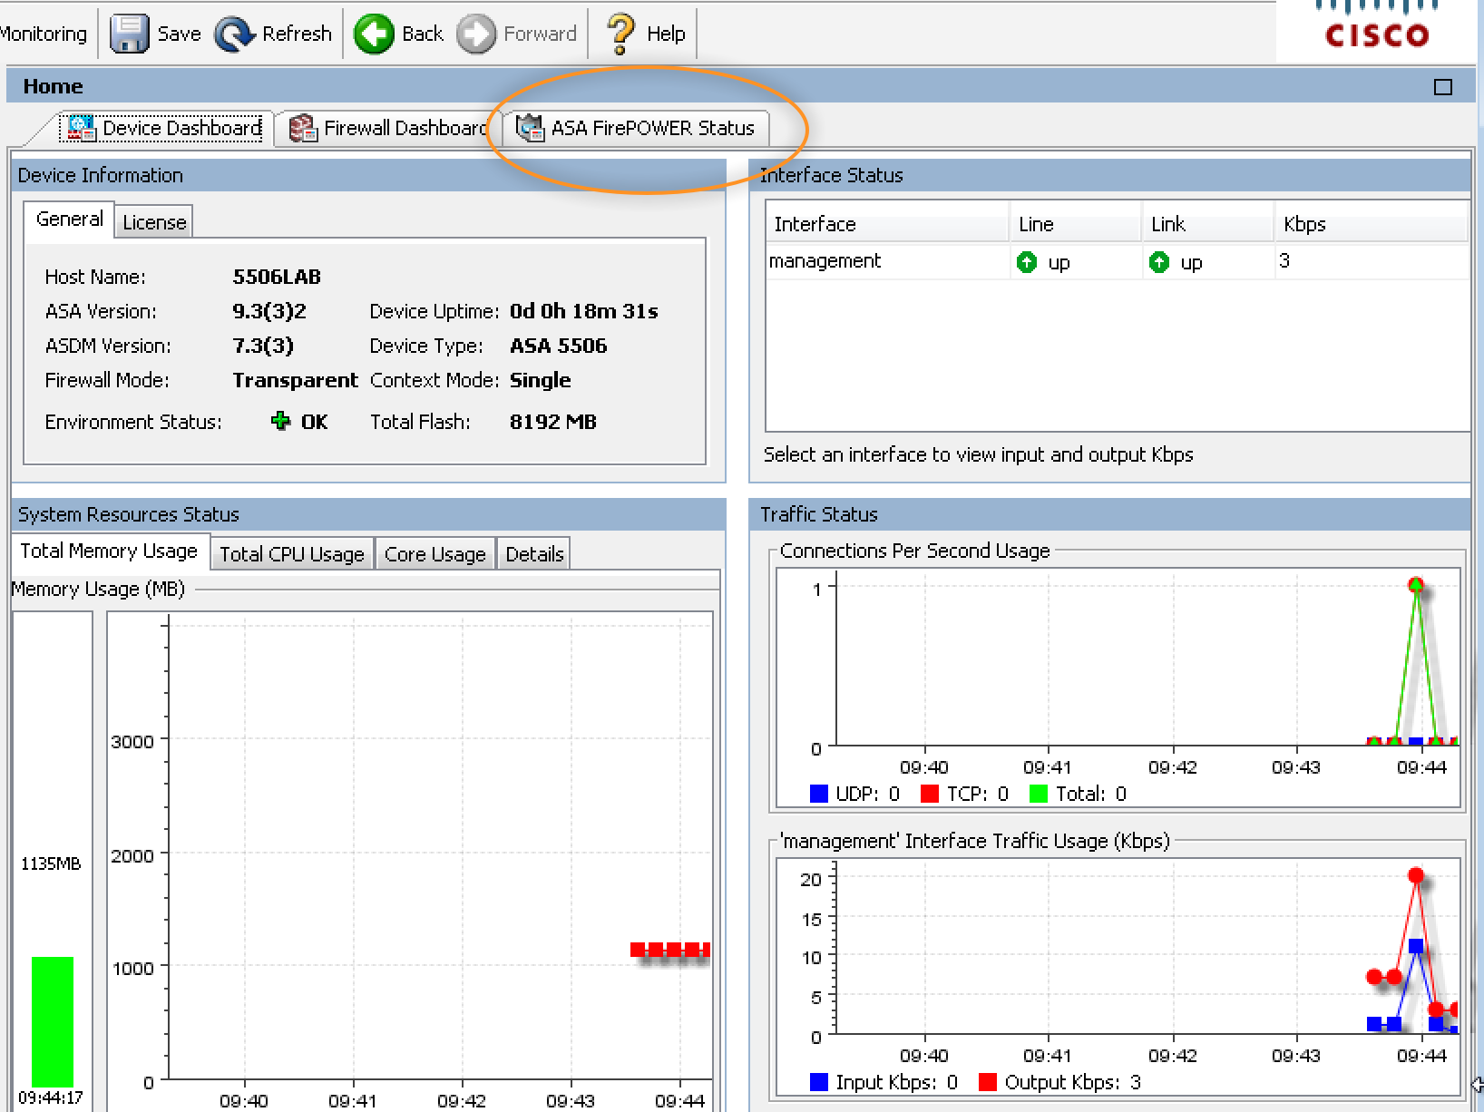1484x1112 pixels.
Task: Click the Device Dashboard tab icon
Action: pyautogui.click(x=82, y=128)
